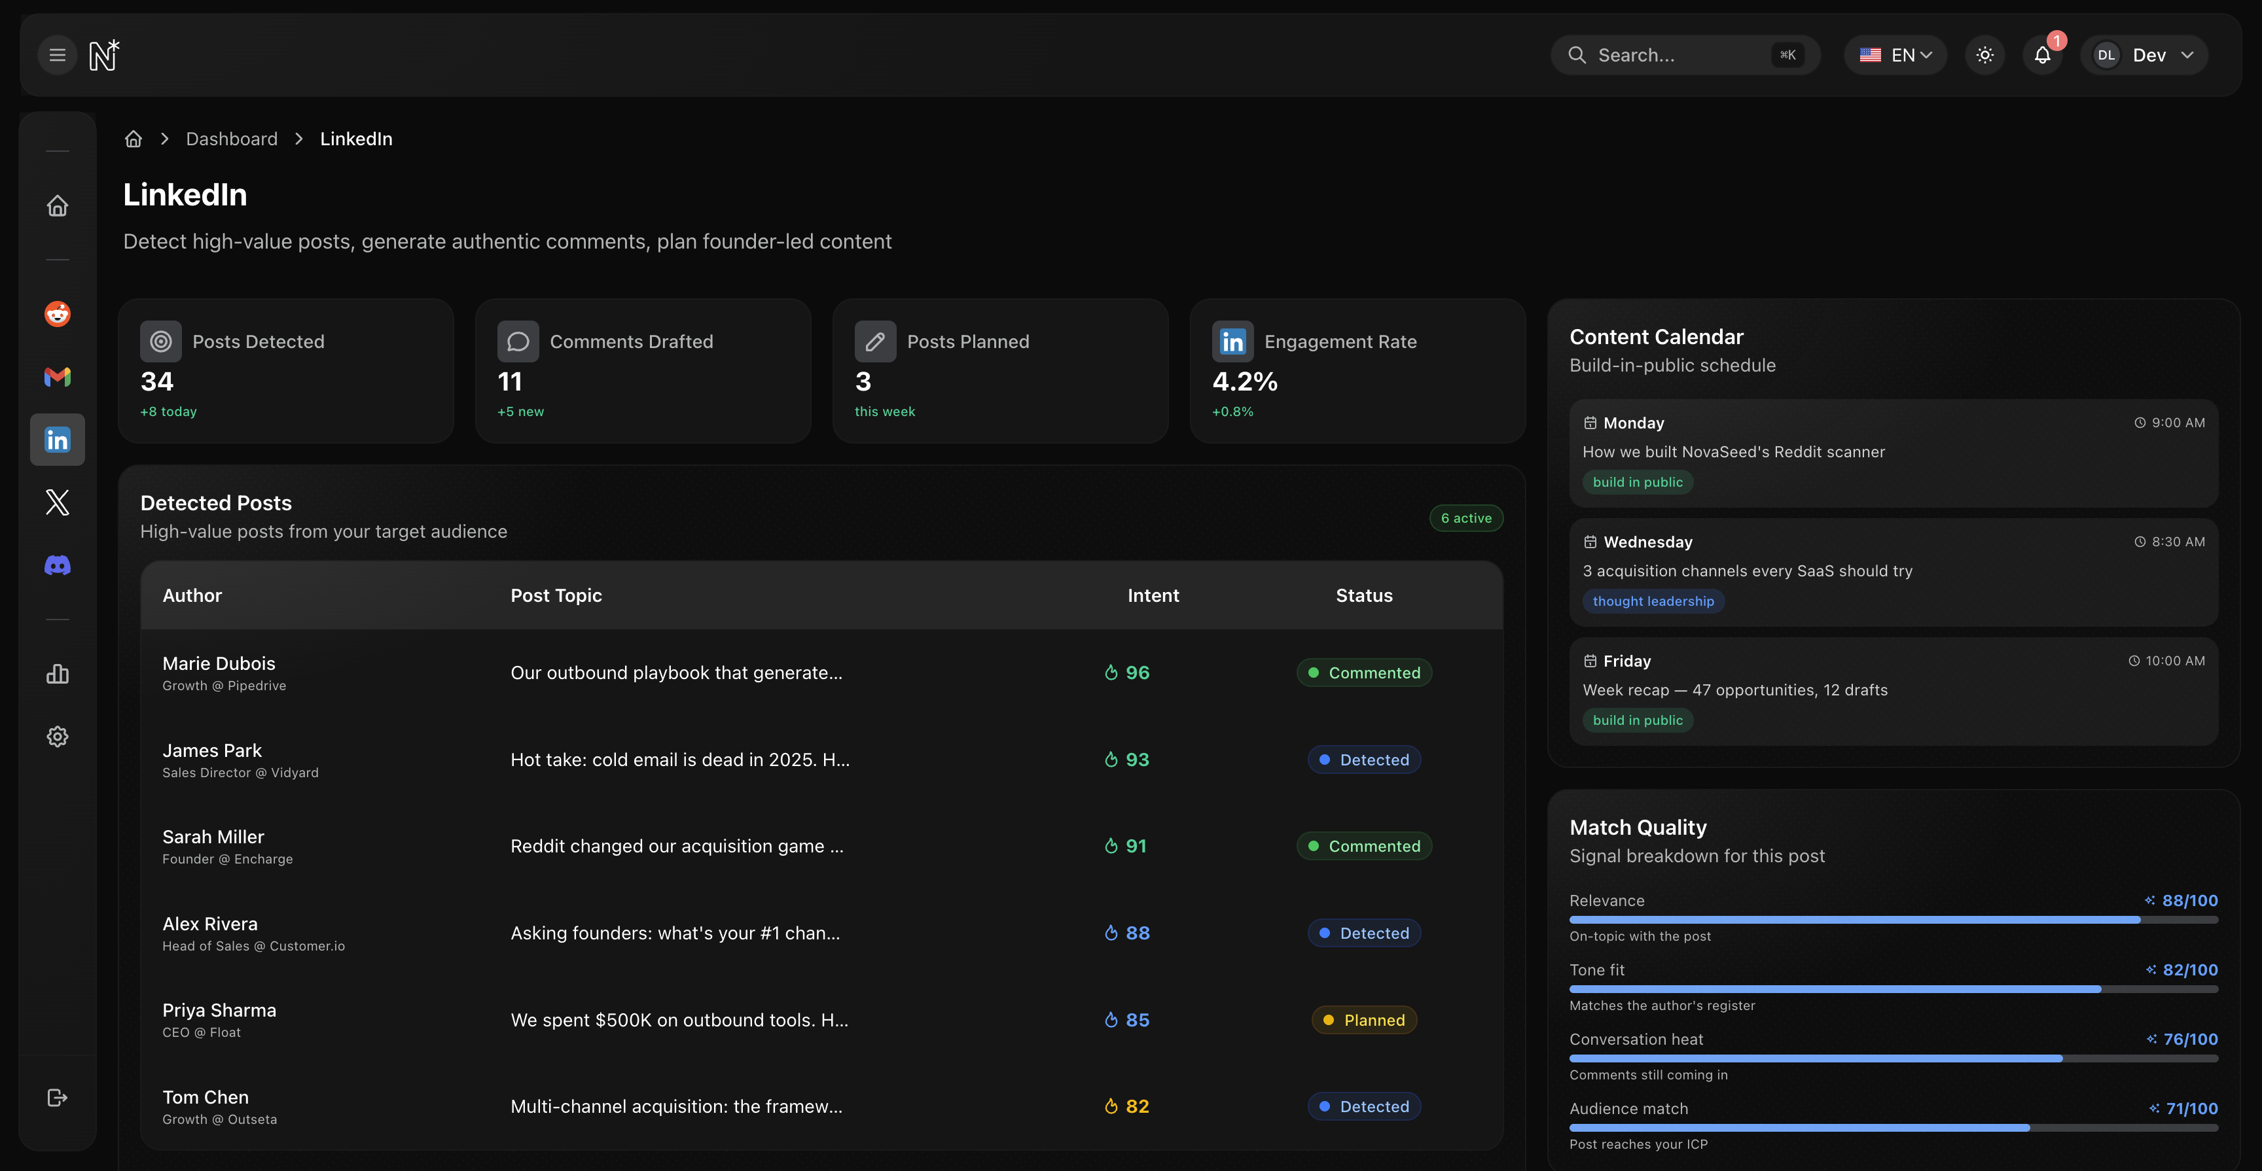The image size is (2262, 1171).
Task: Open the Reddit channel in the sidebar
Action: click(57, 313)
